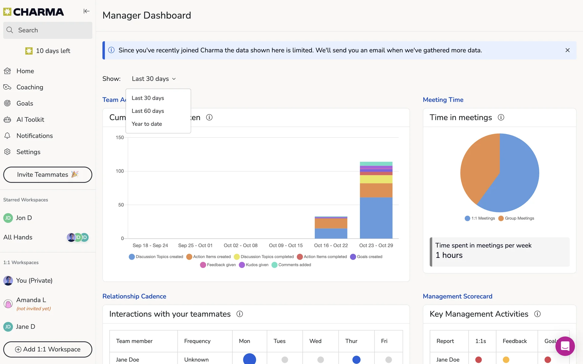This screenshot has height=364, width=583.
Task: Select Last 60 days option
Action: [x=148, y=111]
